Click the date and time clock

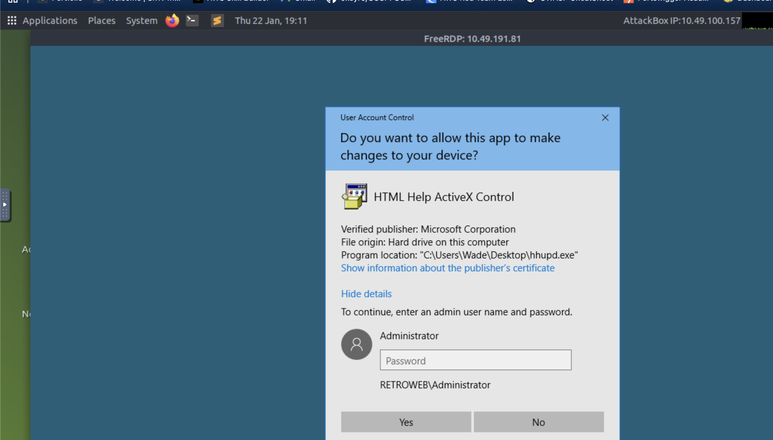coord(271,21)
